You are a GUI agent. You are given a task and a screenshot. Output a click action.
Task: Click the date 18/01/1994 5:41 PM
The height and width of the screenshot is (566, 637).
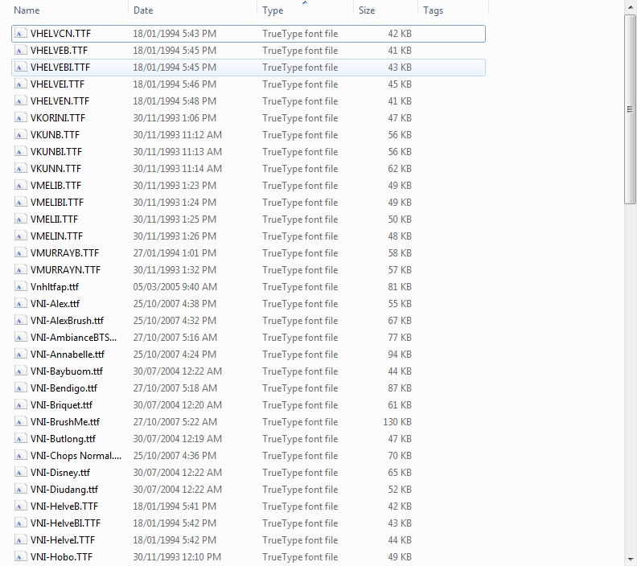[x=175, y=507]
